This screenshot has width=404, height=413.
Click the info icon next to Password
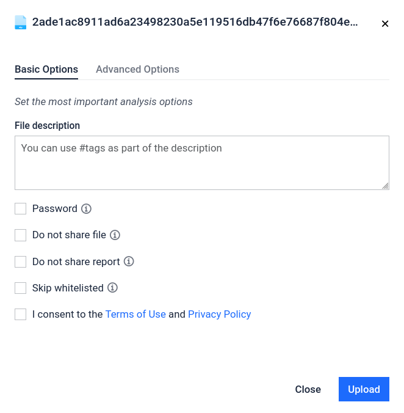[x=87, y=209]
